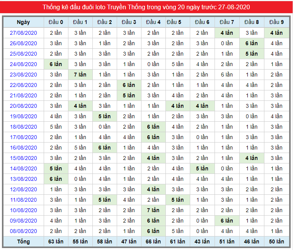Click the red statistics title banner

tap(146, 7)
